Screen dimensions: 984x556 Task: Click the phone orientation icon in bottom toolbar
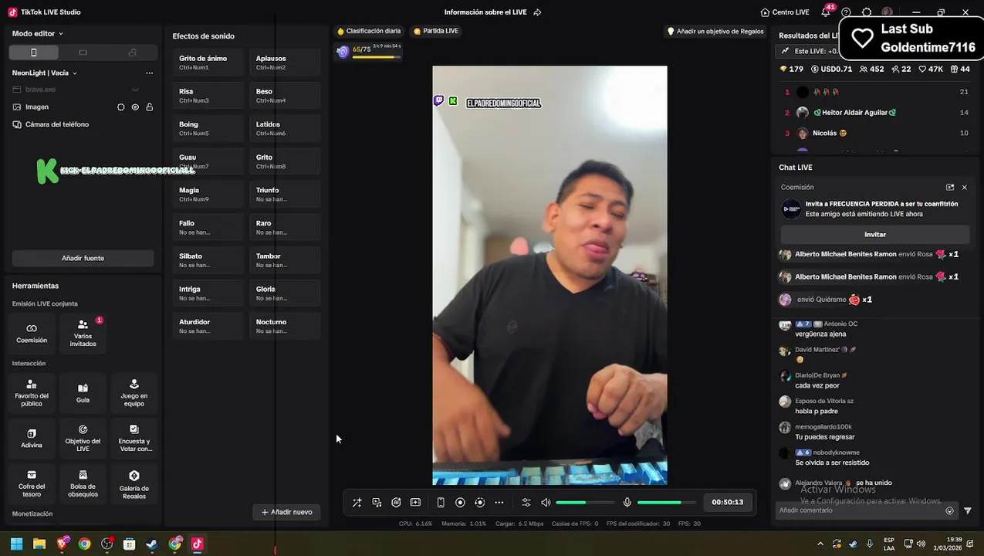[x=441, y=503]
